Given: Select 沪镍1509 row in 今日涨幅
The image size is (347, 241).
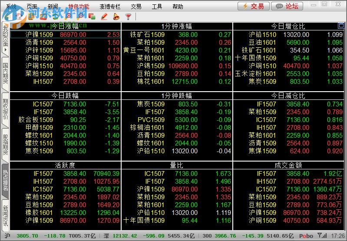Looking at the screenshot, I should 65,35.
